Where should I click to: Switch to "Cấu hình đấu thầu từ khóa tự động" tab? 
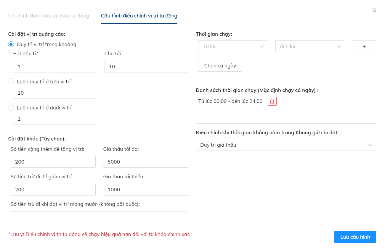[49, 16]
